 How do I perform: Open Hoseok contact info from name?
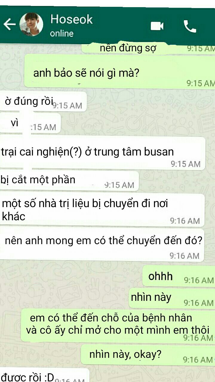click(x=72, y=19)
